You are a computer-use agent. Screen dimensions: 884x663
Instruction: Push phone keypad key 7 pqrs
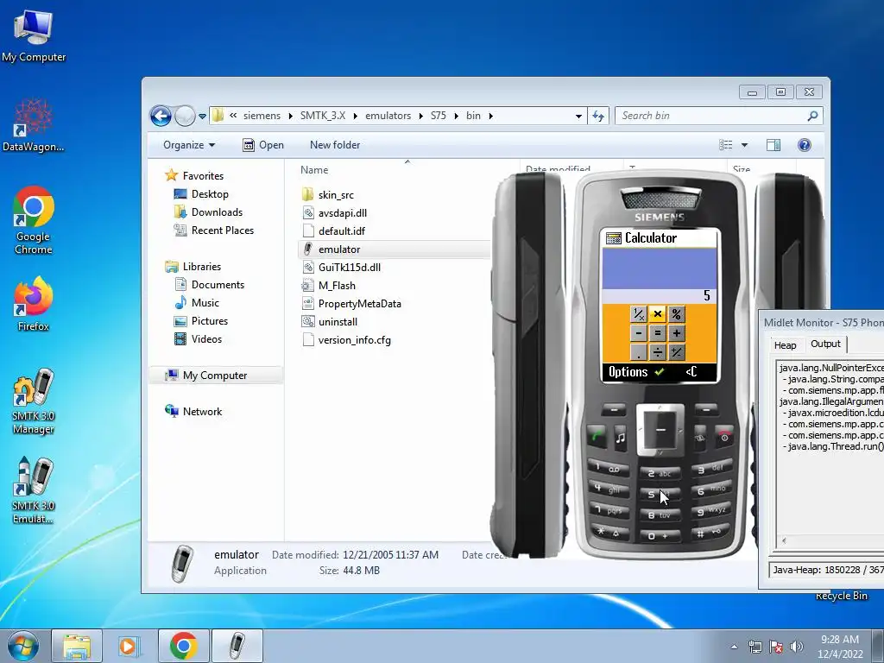point(609,509)
